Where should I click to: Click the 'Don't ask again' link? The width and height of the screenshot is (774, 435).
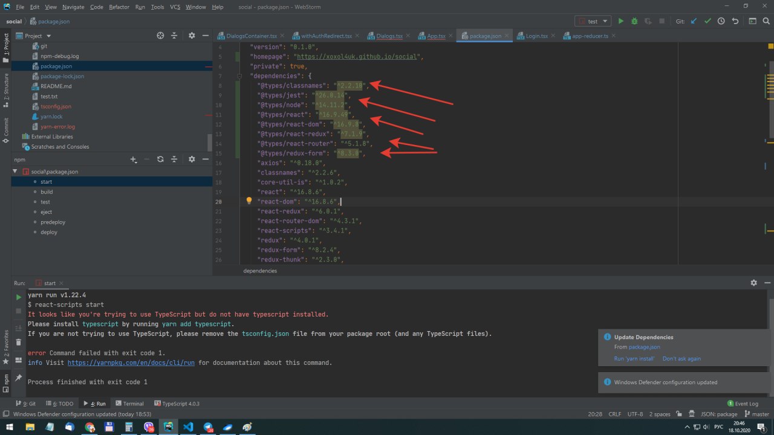coord(681,358)
